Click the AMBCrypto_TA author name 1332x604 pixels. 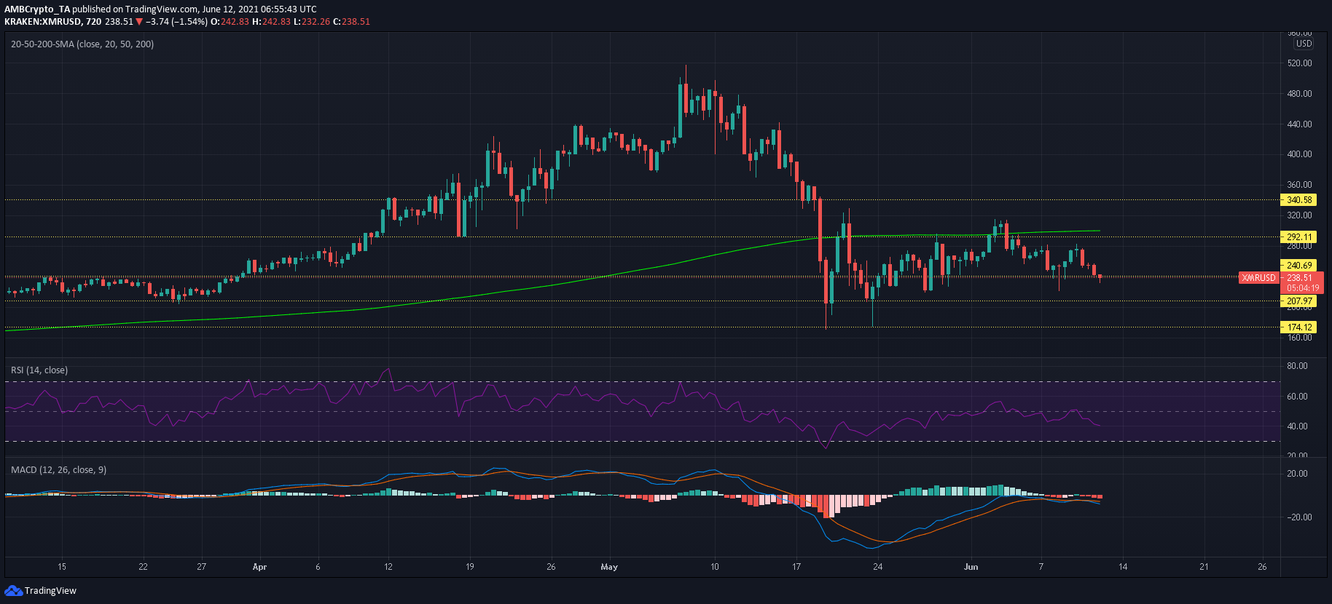pos(37,9)
